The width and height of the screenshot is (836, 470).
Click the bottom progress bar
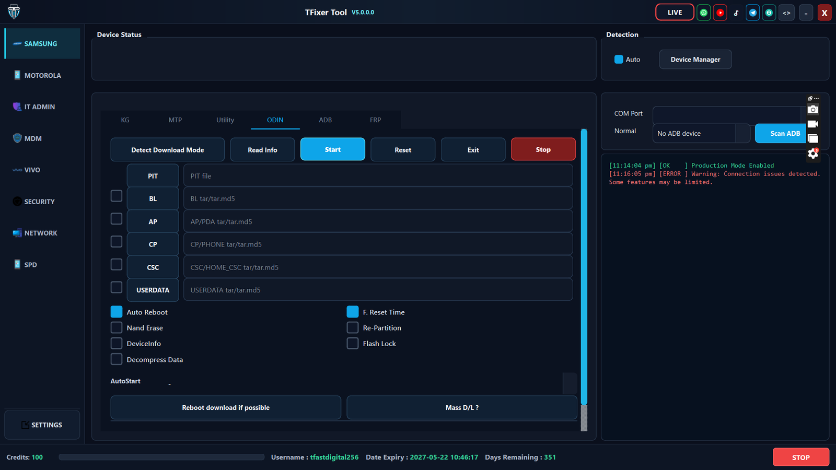click(162, 457)
